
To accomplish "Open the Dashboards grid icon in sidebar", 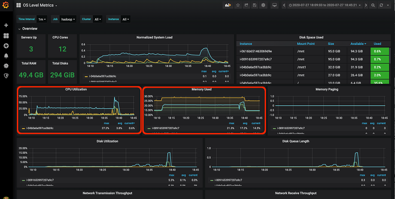I will [x=6, y=35].
